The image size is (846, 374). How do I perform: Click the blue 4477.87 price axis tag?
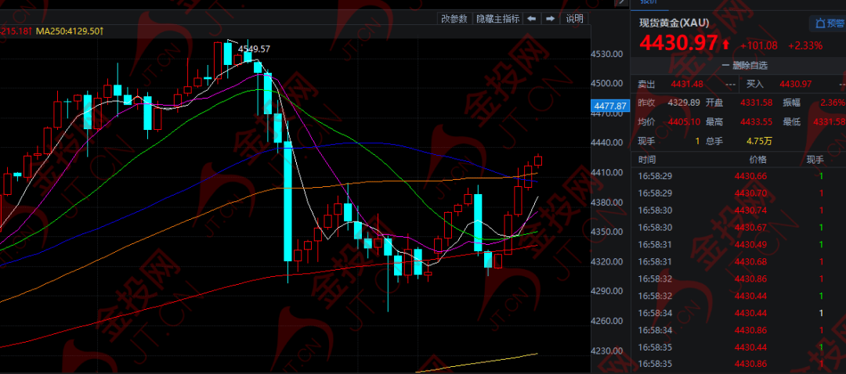(x=610, y=106)
